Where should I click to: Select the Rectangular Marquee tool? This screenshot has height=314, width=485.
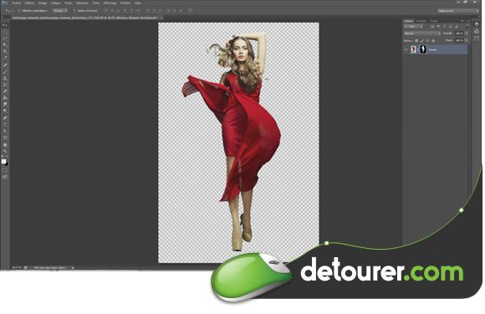click(5, 32)
